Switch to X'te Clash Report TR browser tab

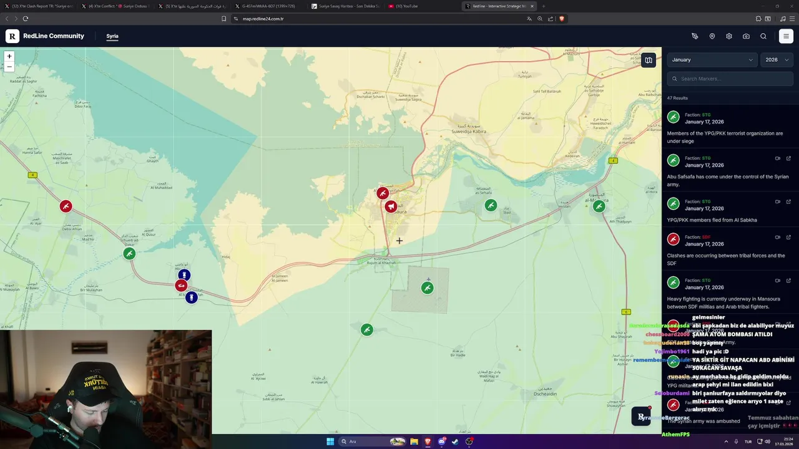pyautogui.click(x=39, y=6)
